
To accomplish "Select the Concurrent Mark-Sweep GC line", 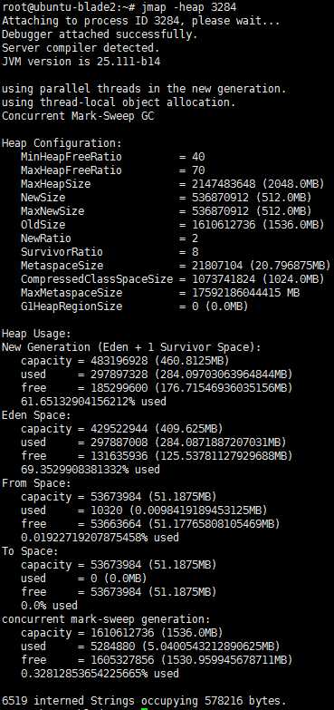I will tap(78, 116).
